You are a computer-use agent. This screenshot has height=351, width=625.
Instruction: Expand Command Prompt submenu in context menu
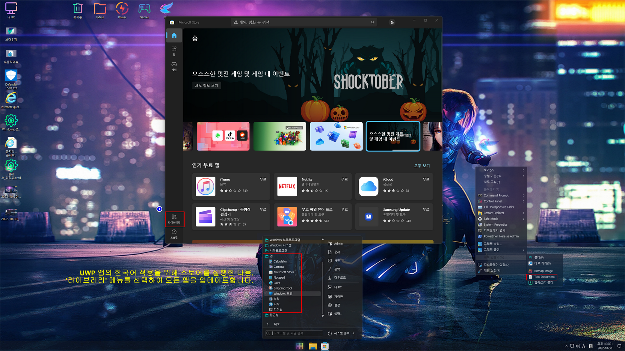click(x=501, y=195)
